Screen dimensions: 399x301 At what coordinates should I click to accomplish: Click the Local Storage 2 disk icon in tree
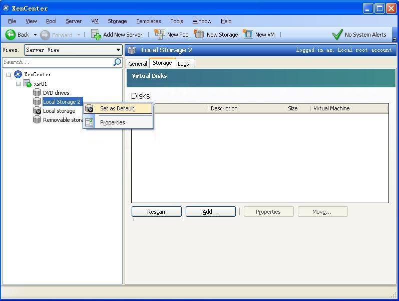pyautogui.click(x=37, y=101)
